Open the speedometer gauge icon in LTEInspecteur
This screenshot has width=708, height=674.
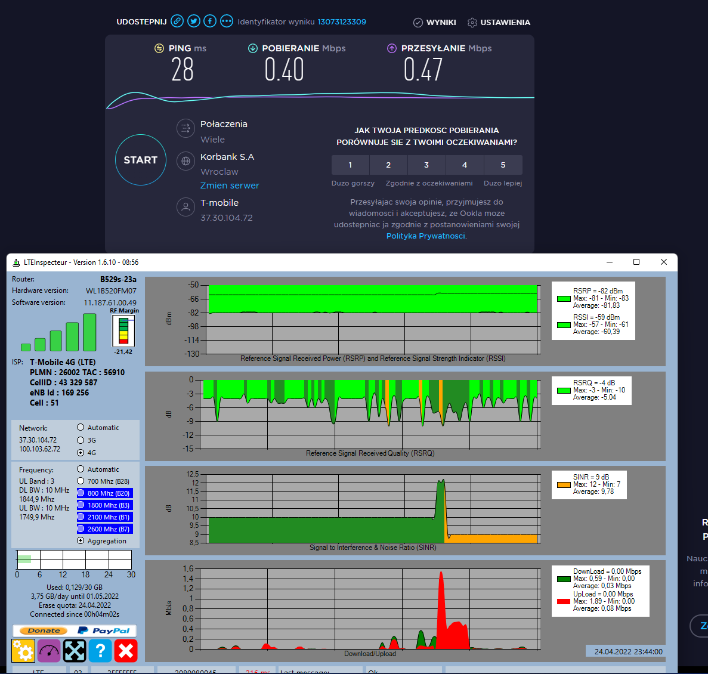click(x=49, y=651)
